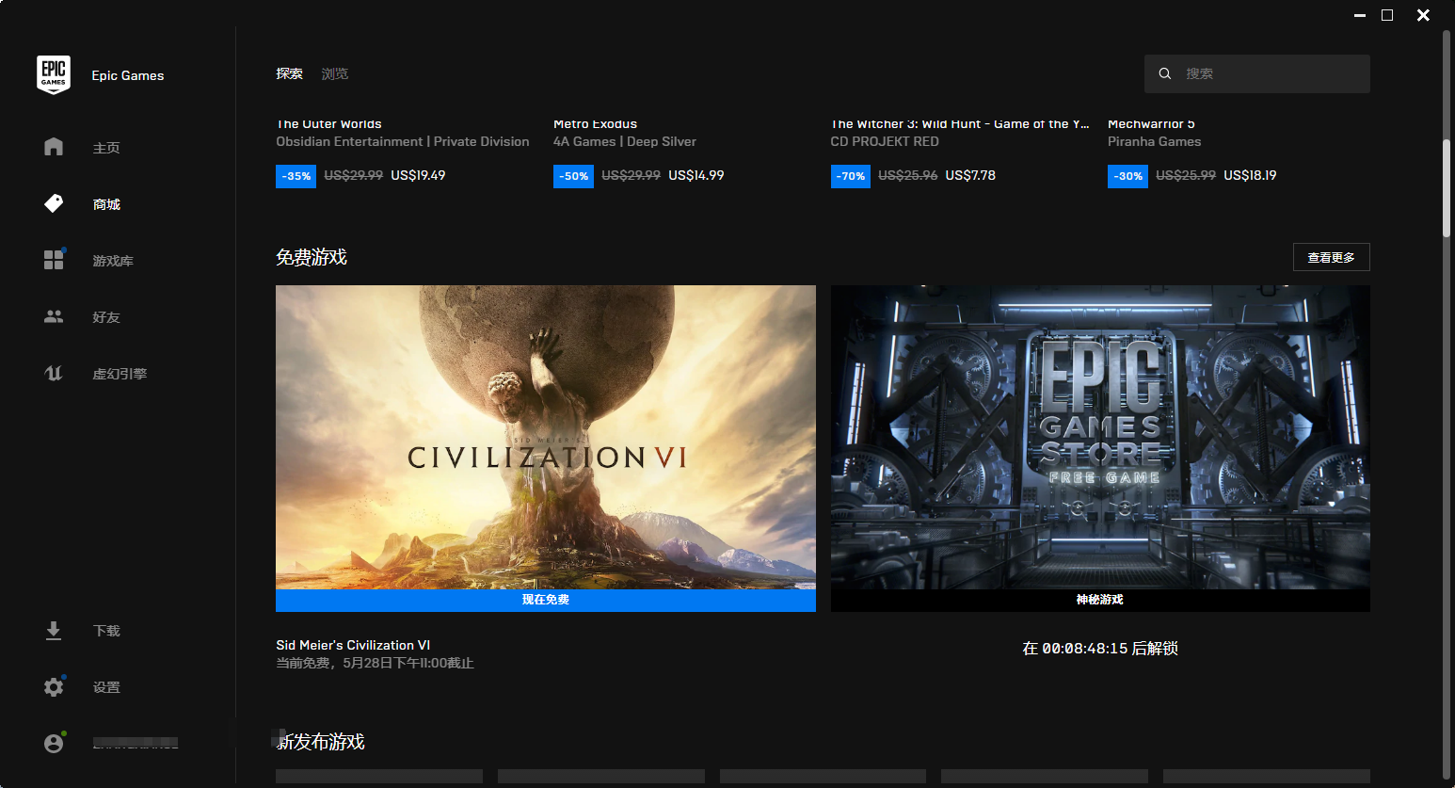
Task: Focus the 搜索 search field
Action: 1257,73
